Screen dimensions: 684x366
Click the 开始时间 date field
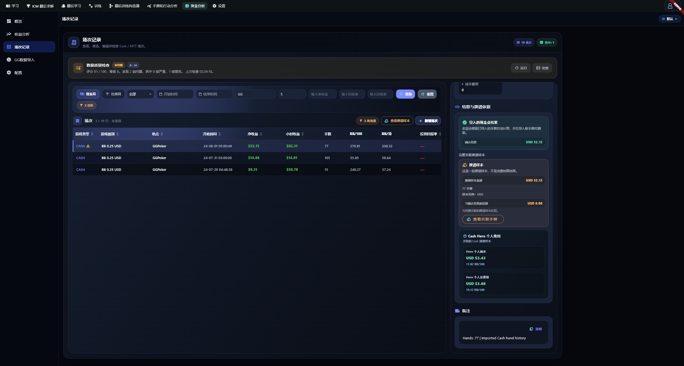pyautogui.click(x=175, y=94)
